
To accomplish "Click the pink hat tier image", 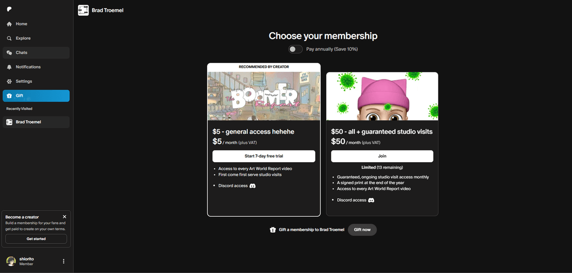I will tap(382, 96).
